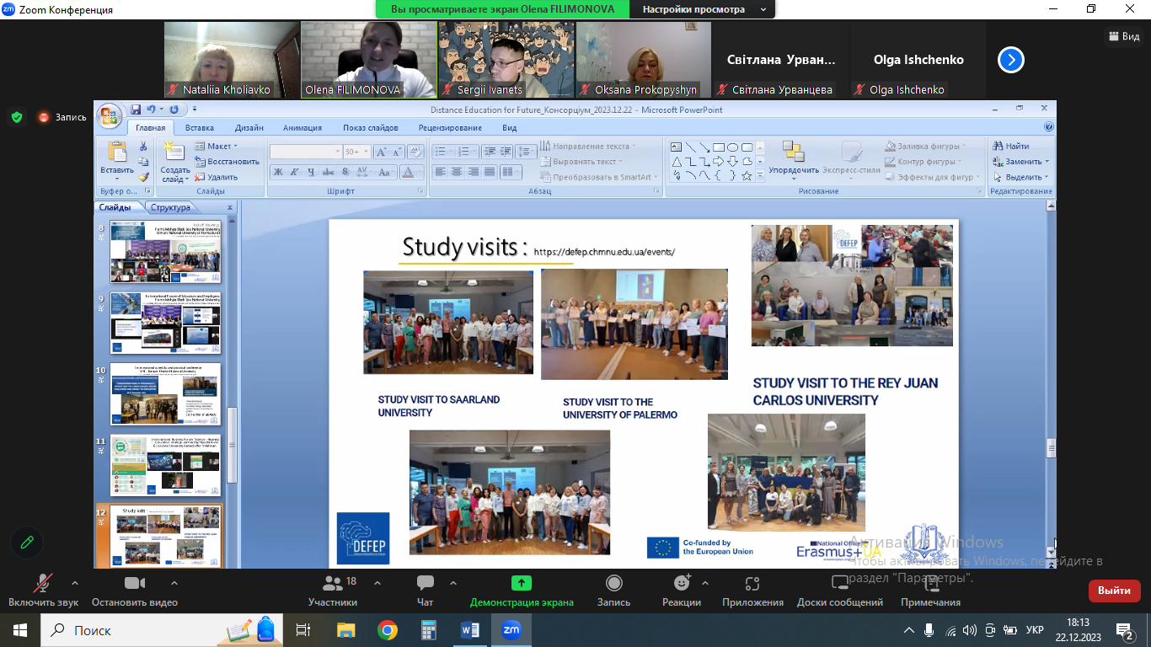This screenshot has width=1151, height=647.
Task: Click the Paste (Вставить) clipboard icon
Action: 117,152
